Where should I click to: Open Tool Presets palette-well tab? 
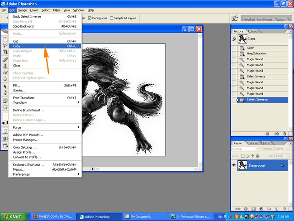tap(265, 19)
